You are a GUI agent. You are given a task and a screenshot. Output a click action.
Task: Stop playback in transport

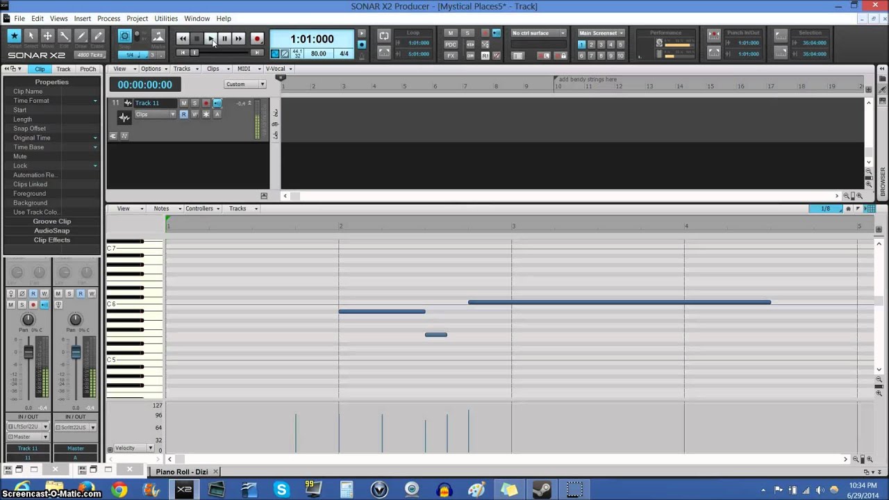[197, 39]
